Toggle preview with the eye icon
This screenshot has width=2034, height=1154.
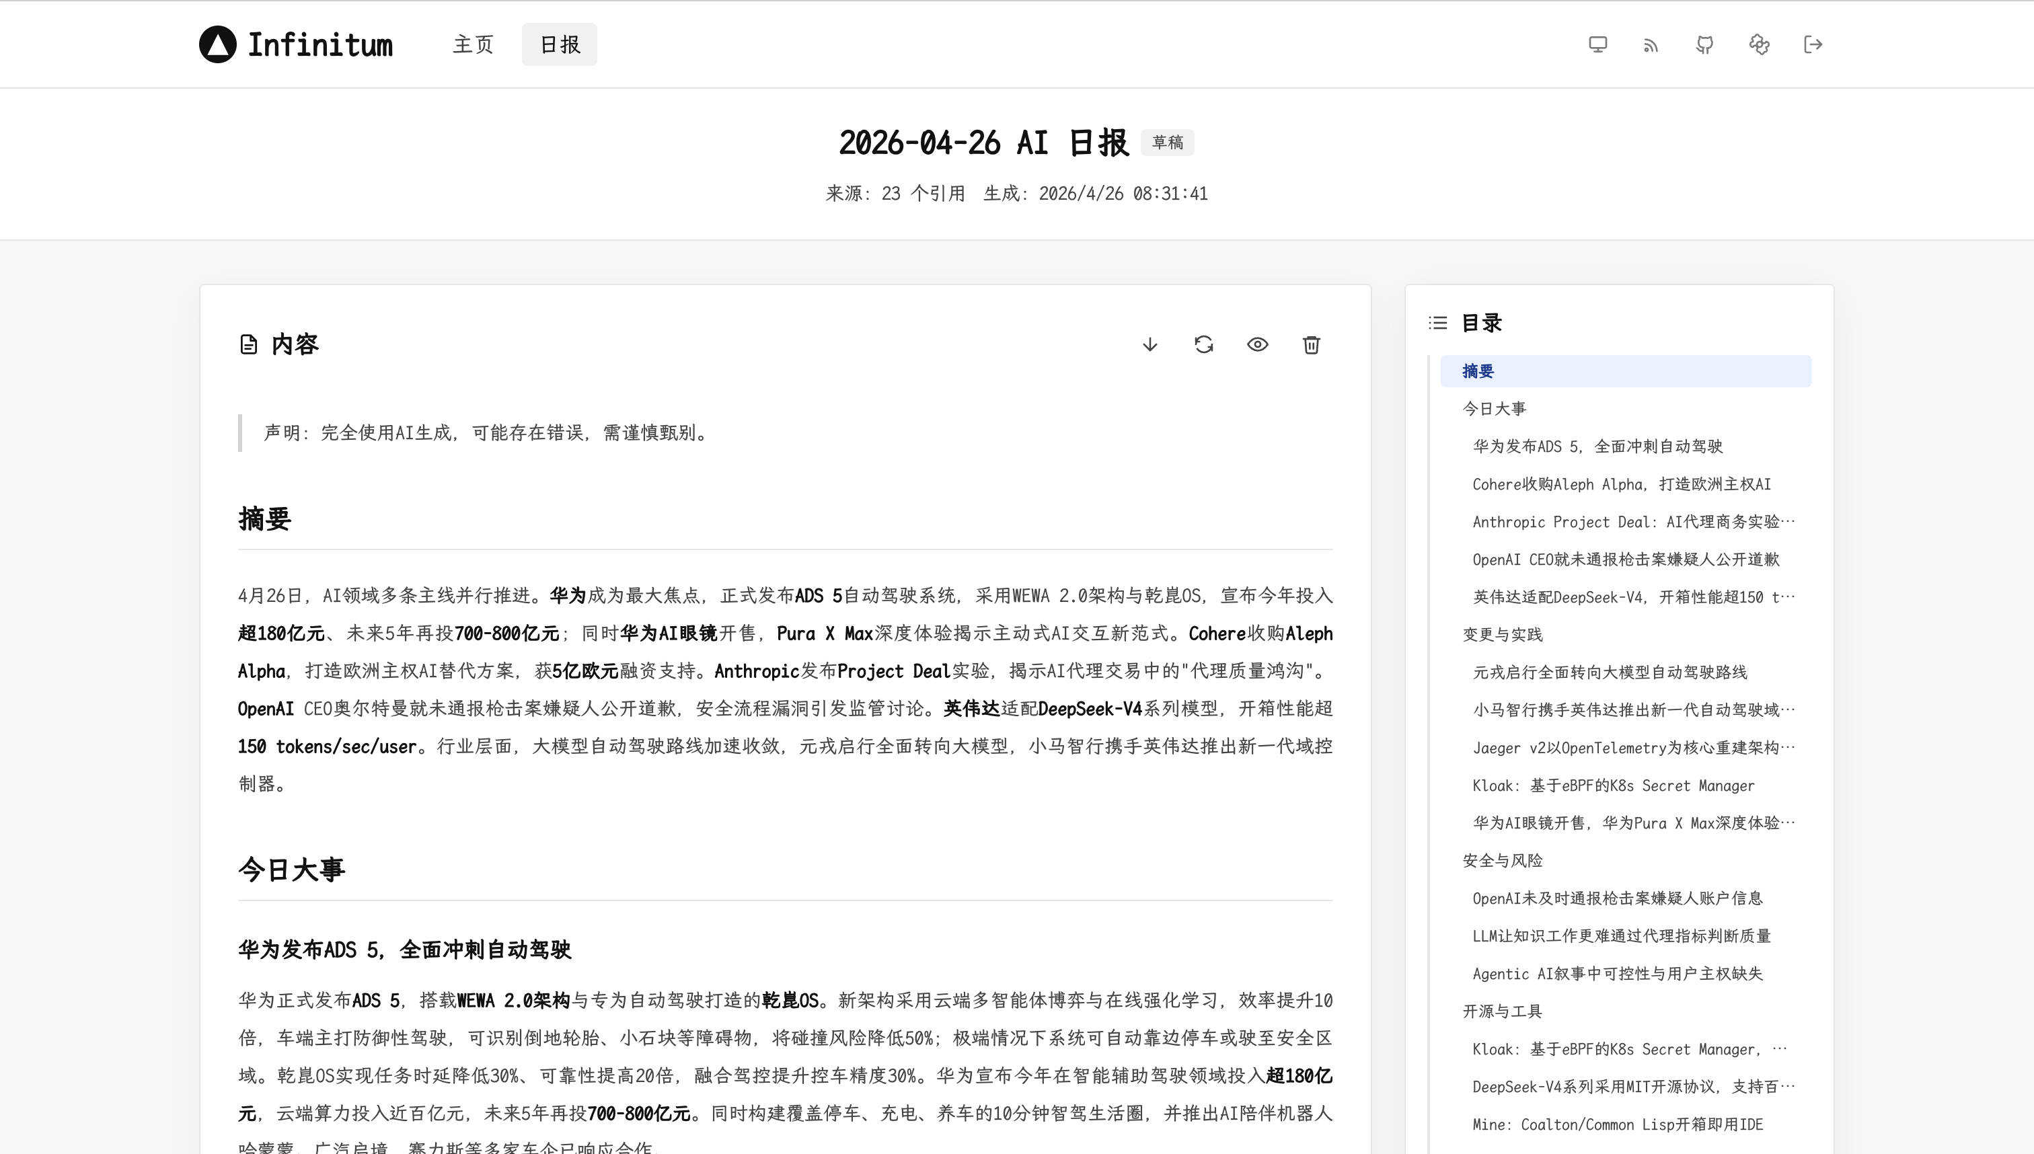tap(1258, 345)
